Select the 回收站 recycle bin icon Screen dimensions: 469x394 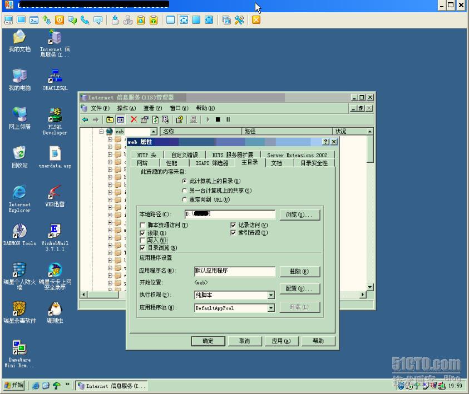19,157
